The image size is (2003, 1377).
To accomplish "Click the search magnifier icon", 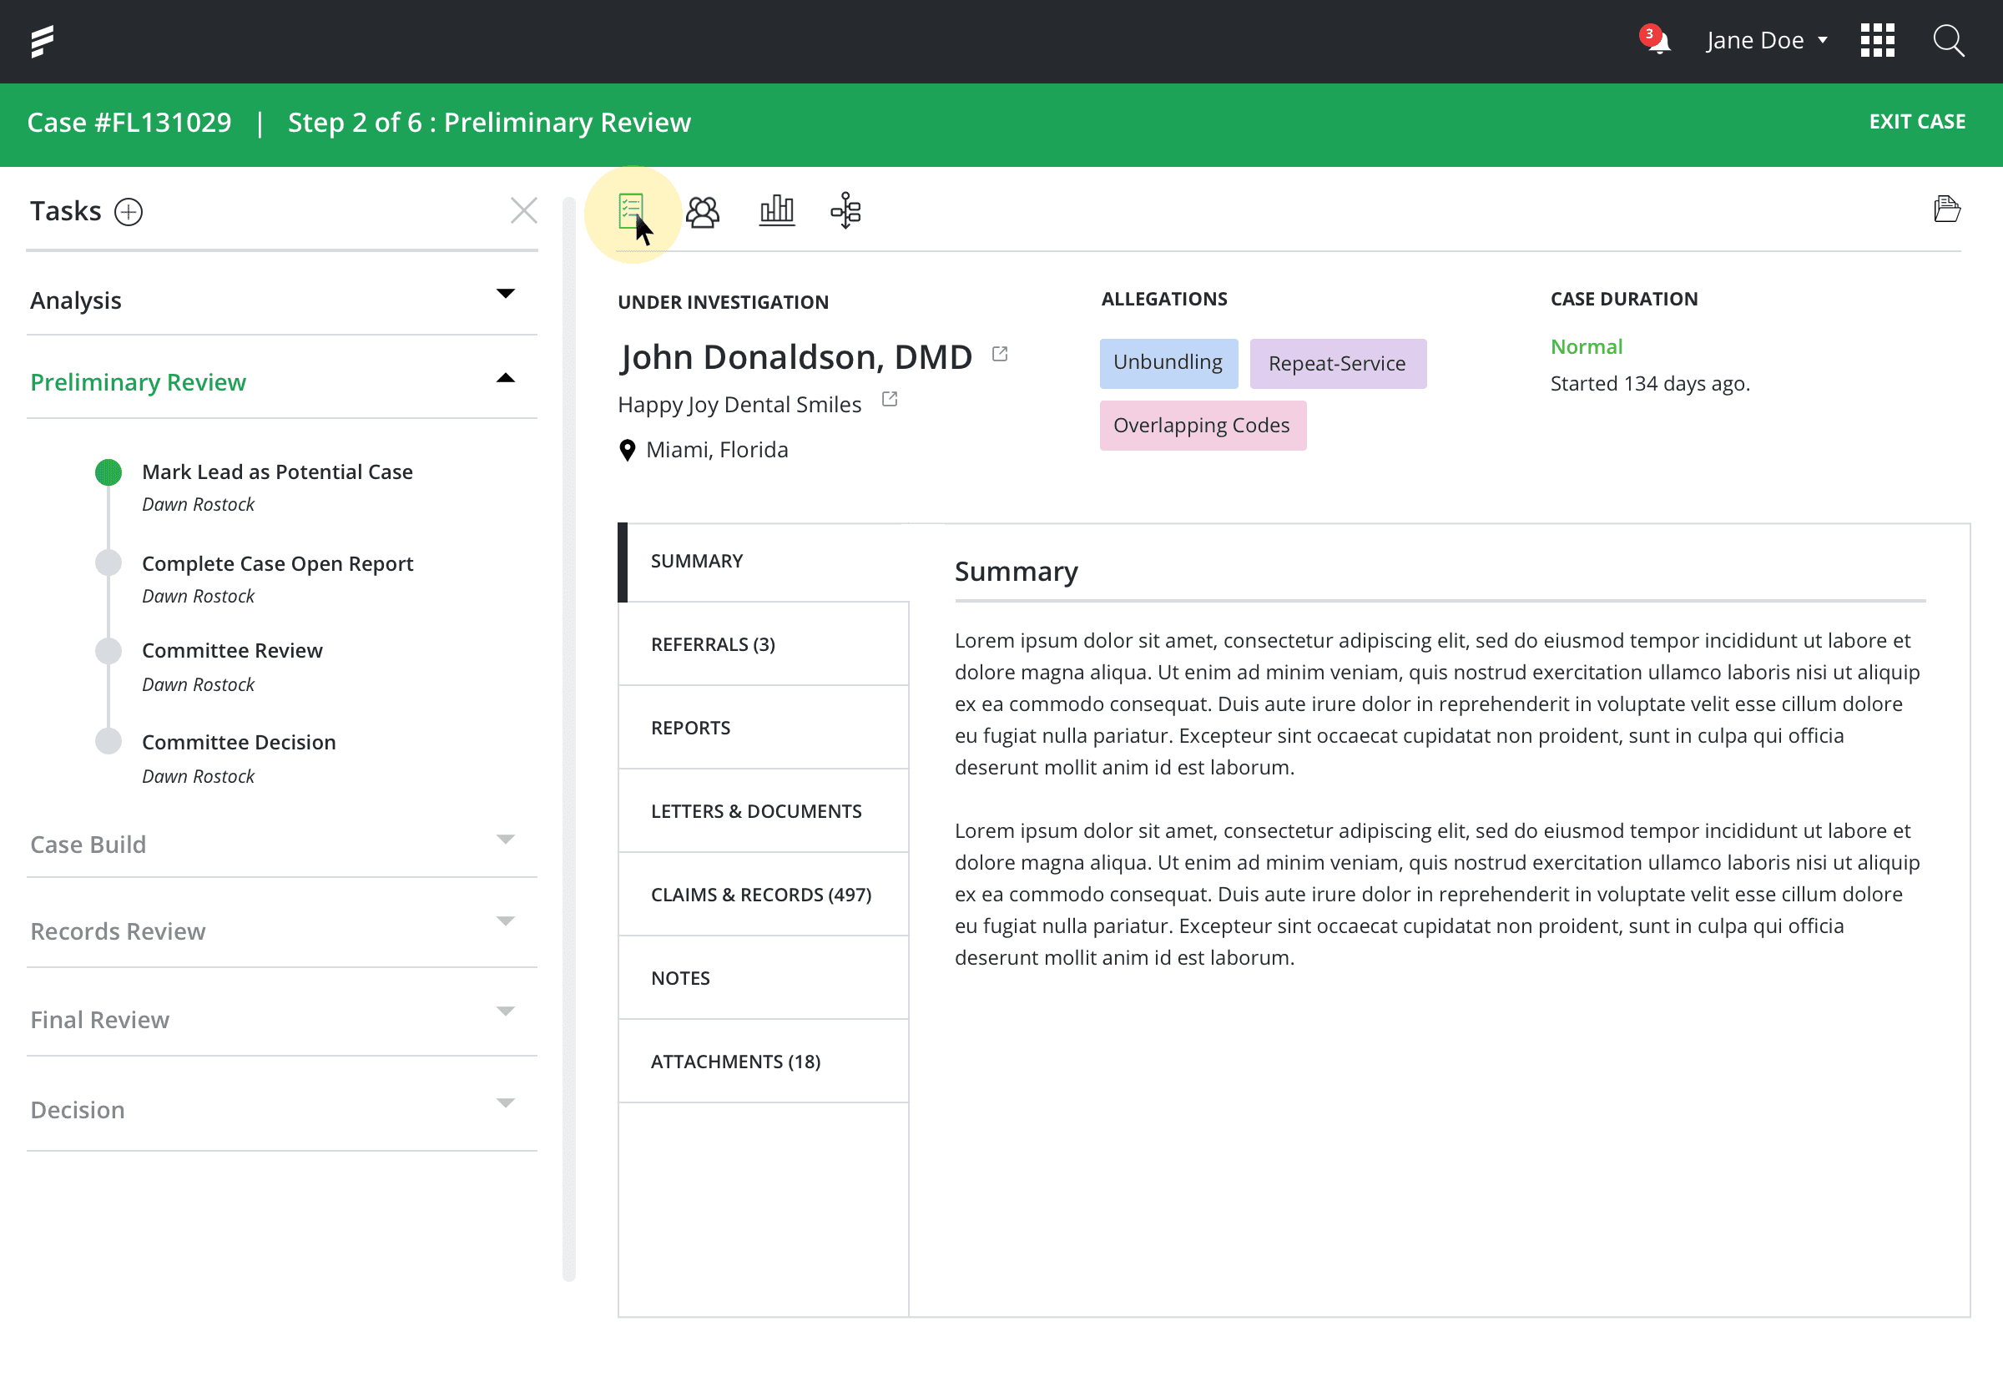I will tap(1949, 41).
